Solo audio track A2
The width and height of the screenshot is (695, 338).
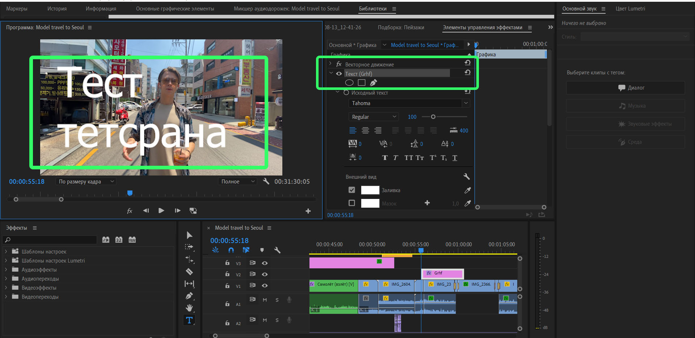pos(277,320)
